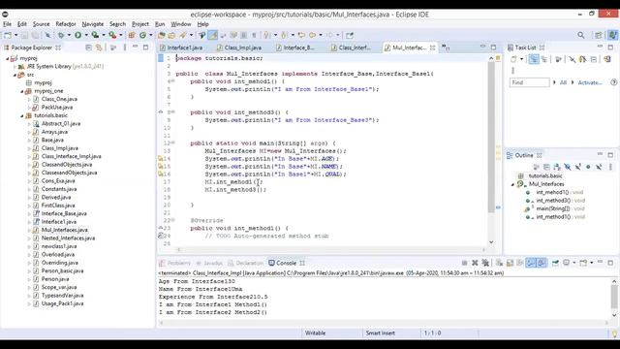Viewport: 620px width, 349px height.
Task: Toggle Sort alphabetically in Outline toolbar
Action: (557, 167)
